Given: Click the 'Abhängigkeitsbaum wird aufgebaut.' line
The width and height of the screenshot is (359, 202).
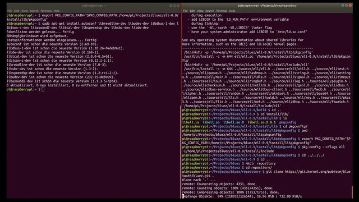Looking at the screenshot, I should coord(38,36).
